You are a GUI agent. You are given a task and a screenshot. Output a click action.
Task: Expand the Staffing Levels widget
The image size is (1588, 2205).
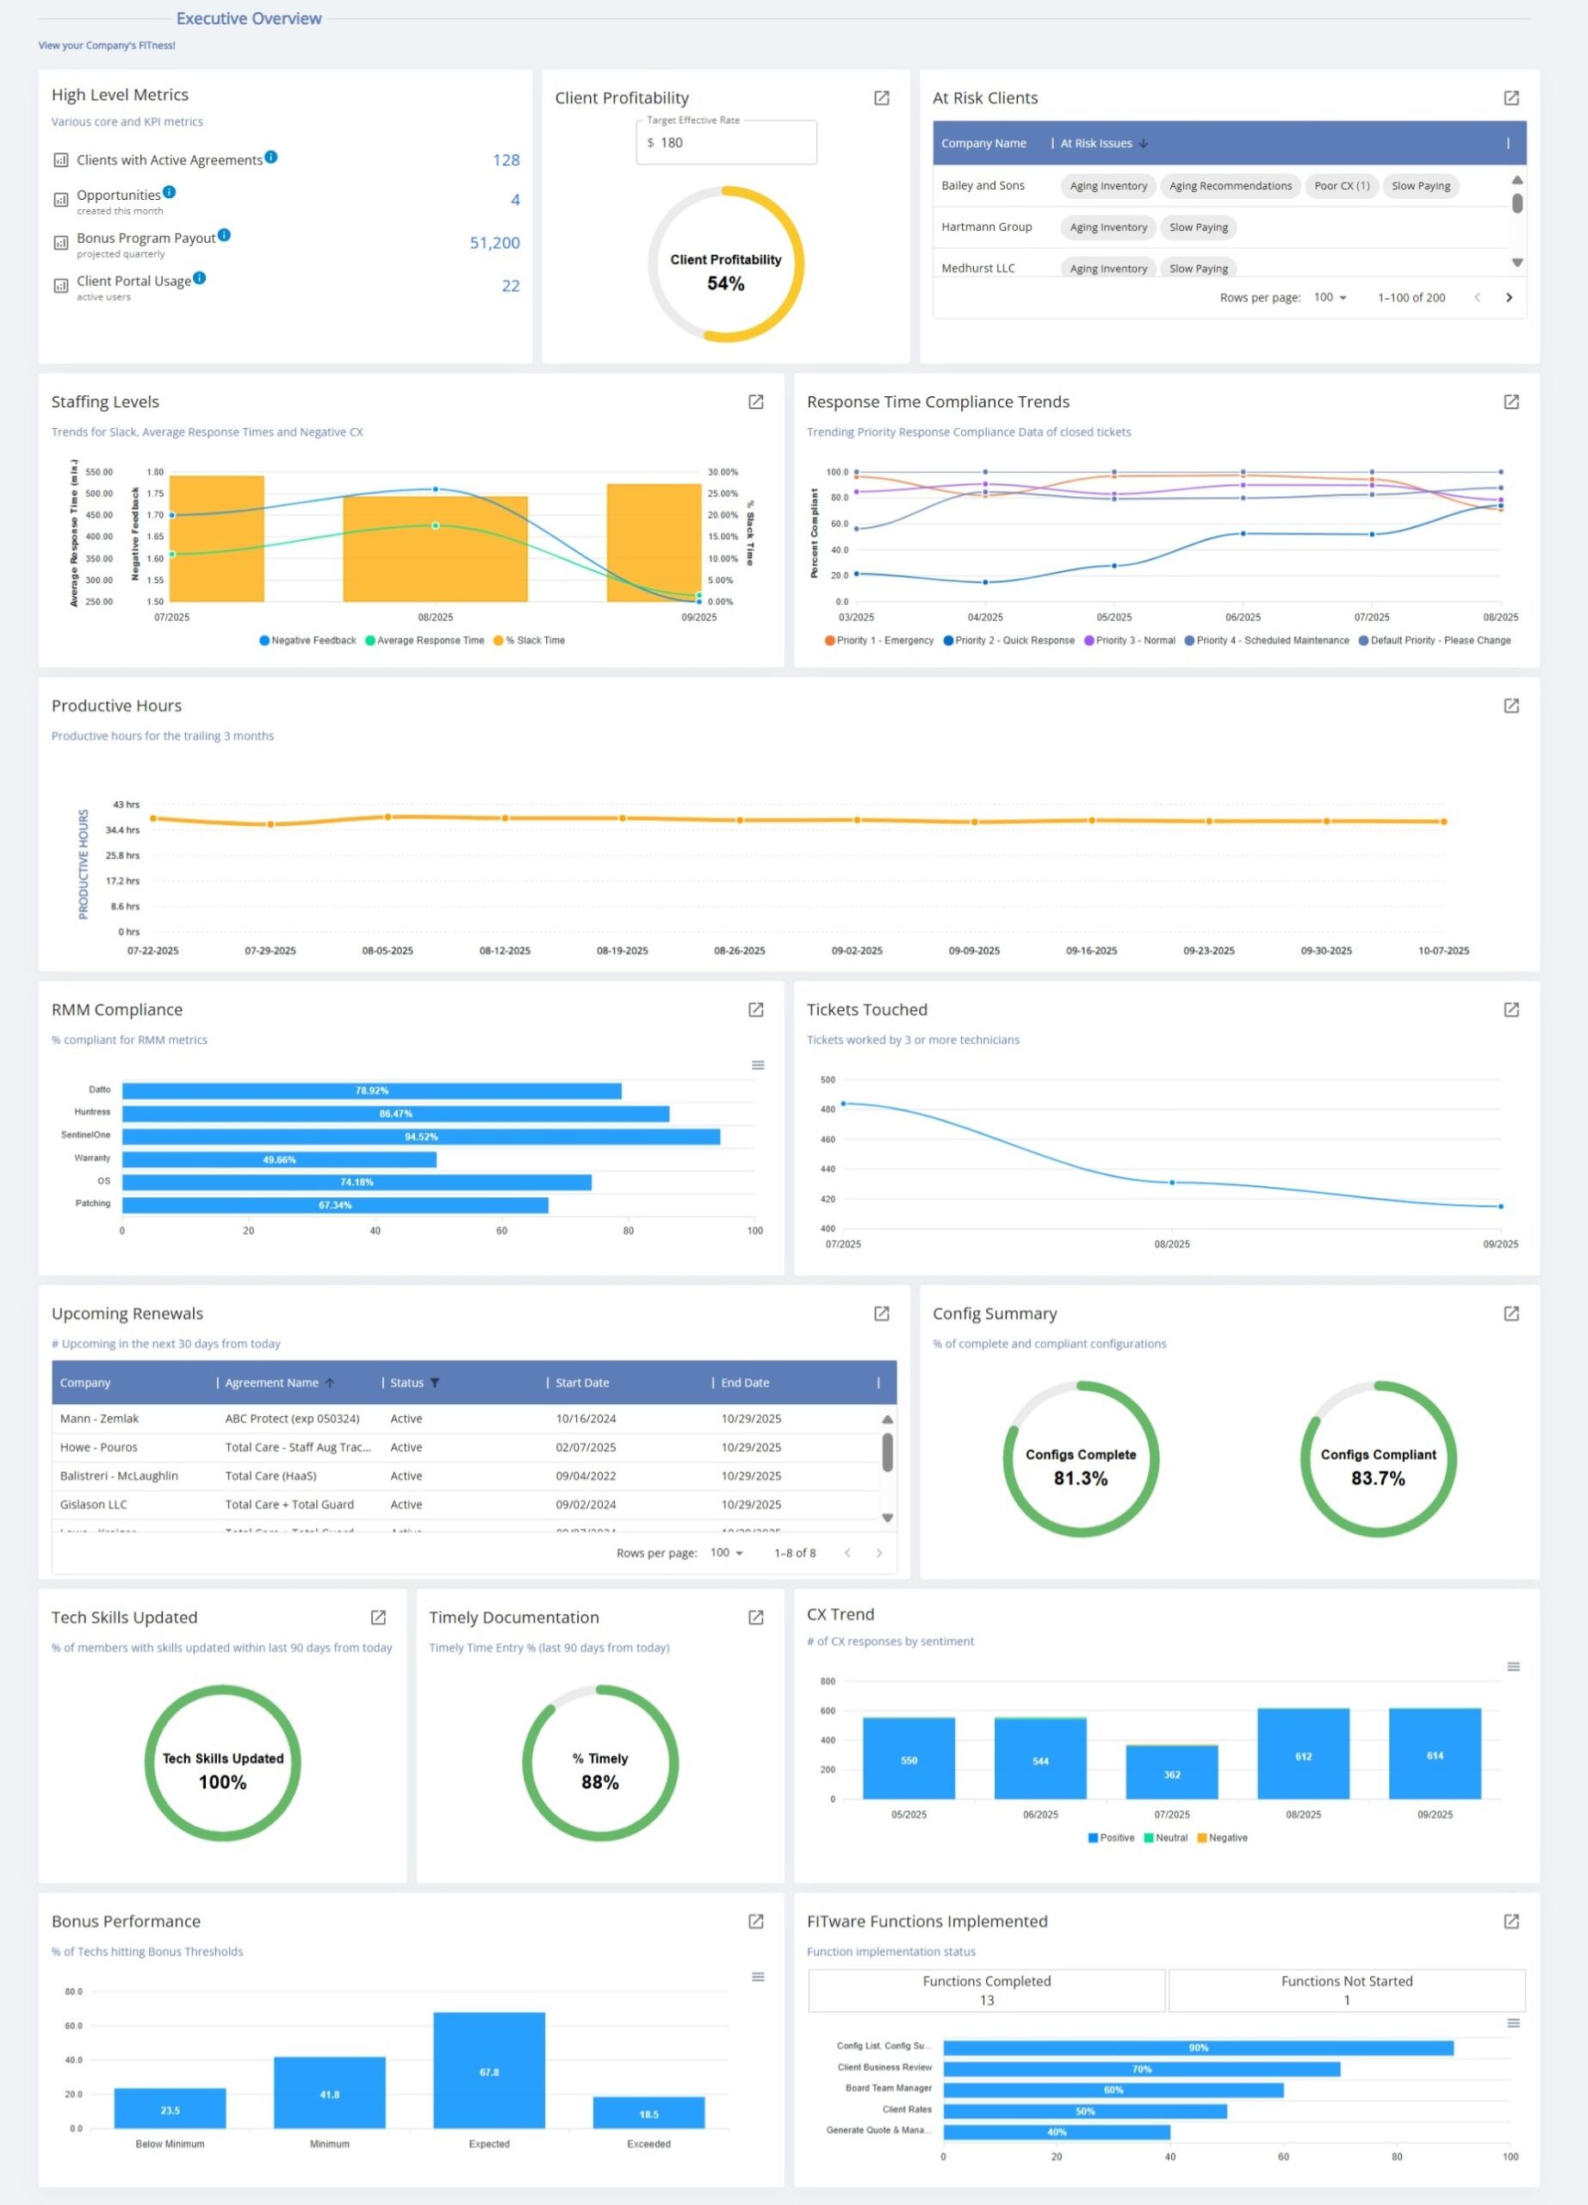coord(757,401)
